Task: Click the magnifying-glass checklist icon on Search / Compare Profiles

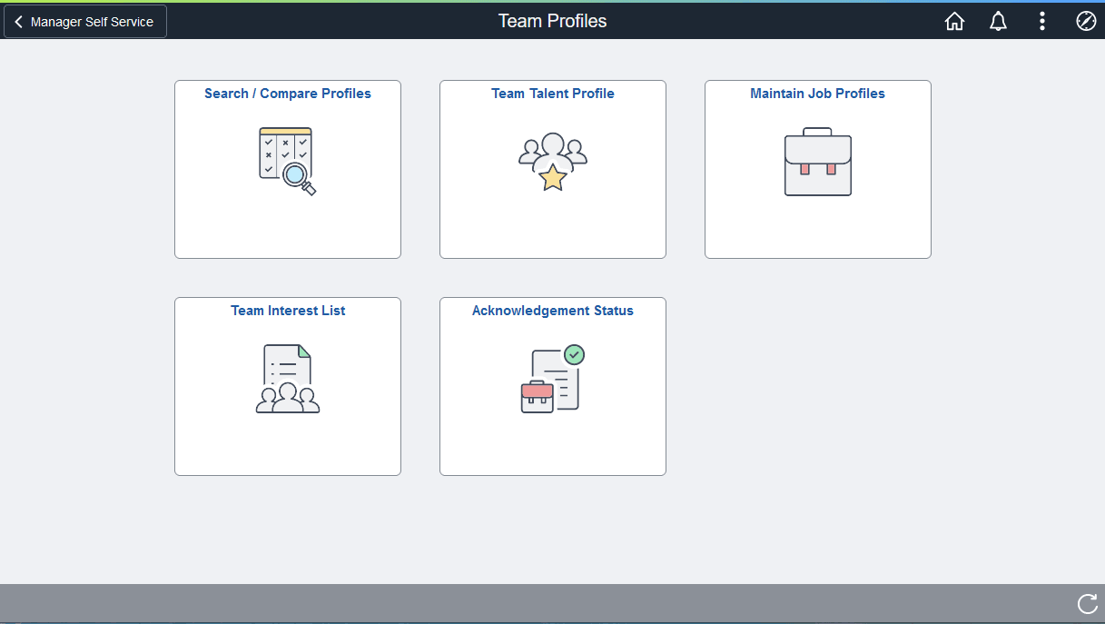Action: (288, 162)
